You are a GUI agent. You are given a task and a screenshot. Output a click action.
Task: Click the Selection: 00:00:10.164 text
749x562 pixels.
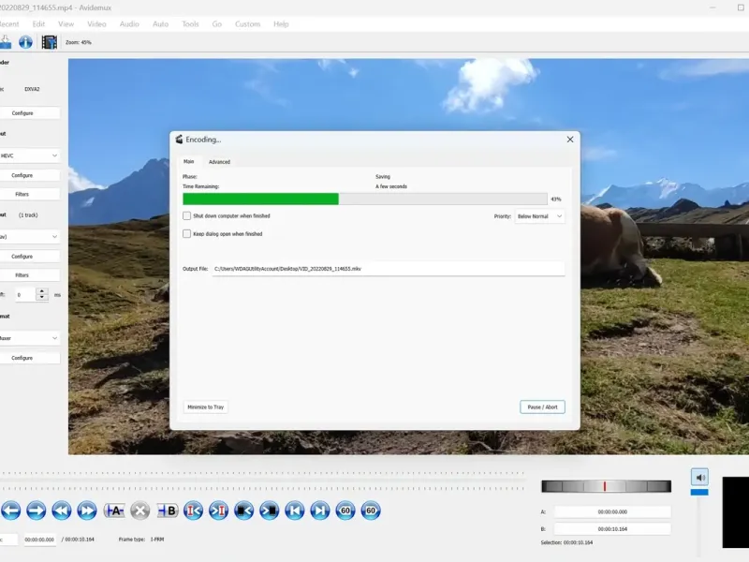click(566, 543)
